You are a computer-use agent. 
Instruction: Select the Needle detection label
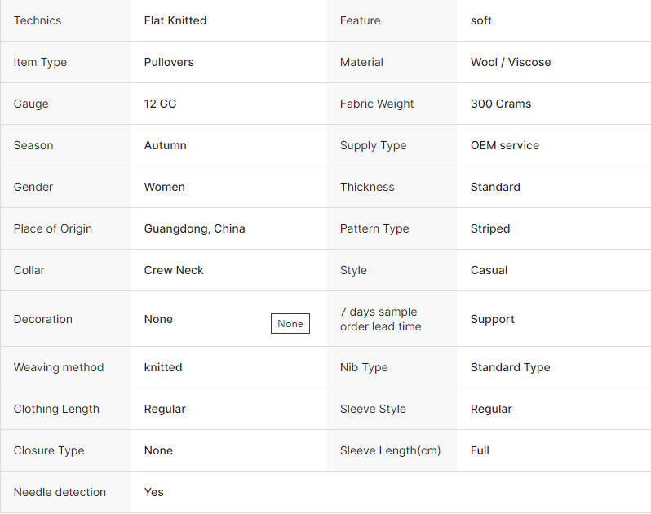[60, 492]
